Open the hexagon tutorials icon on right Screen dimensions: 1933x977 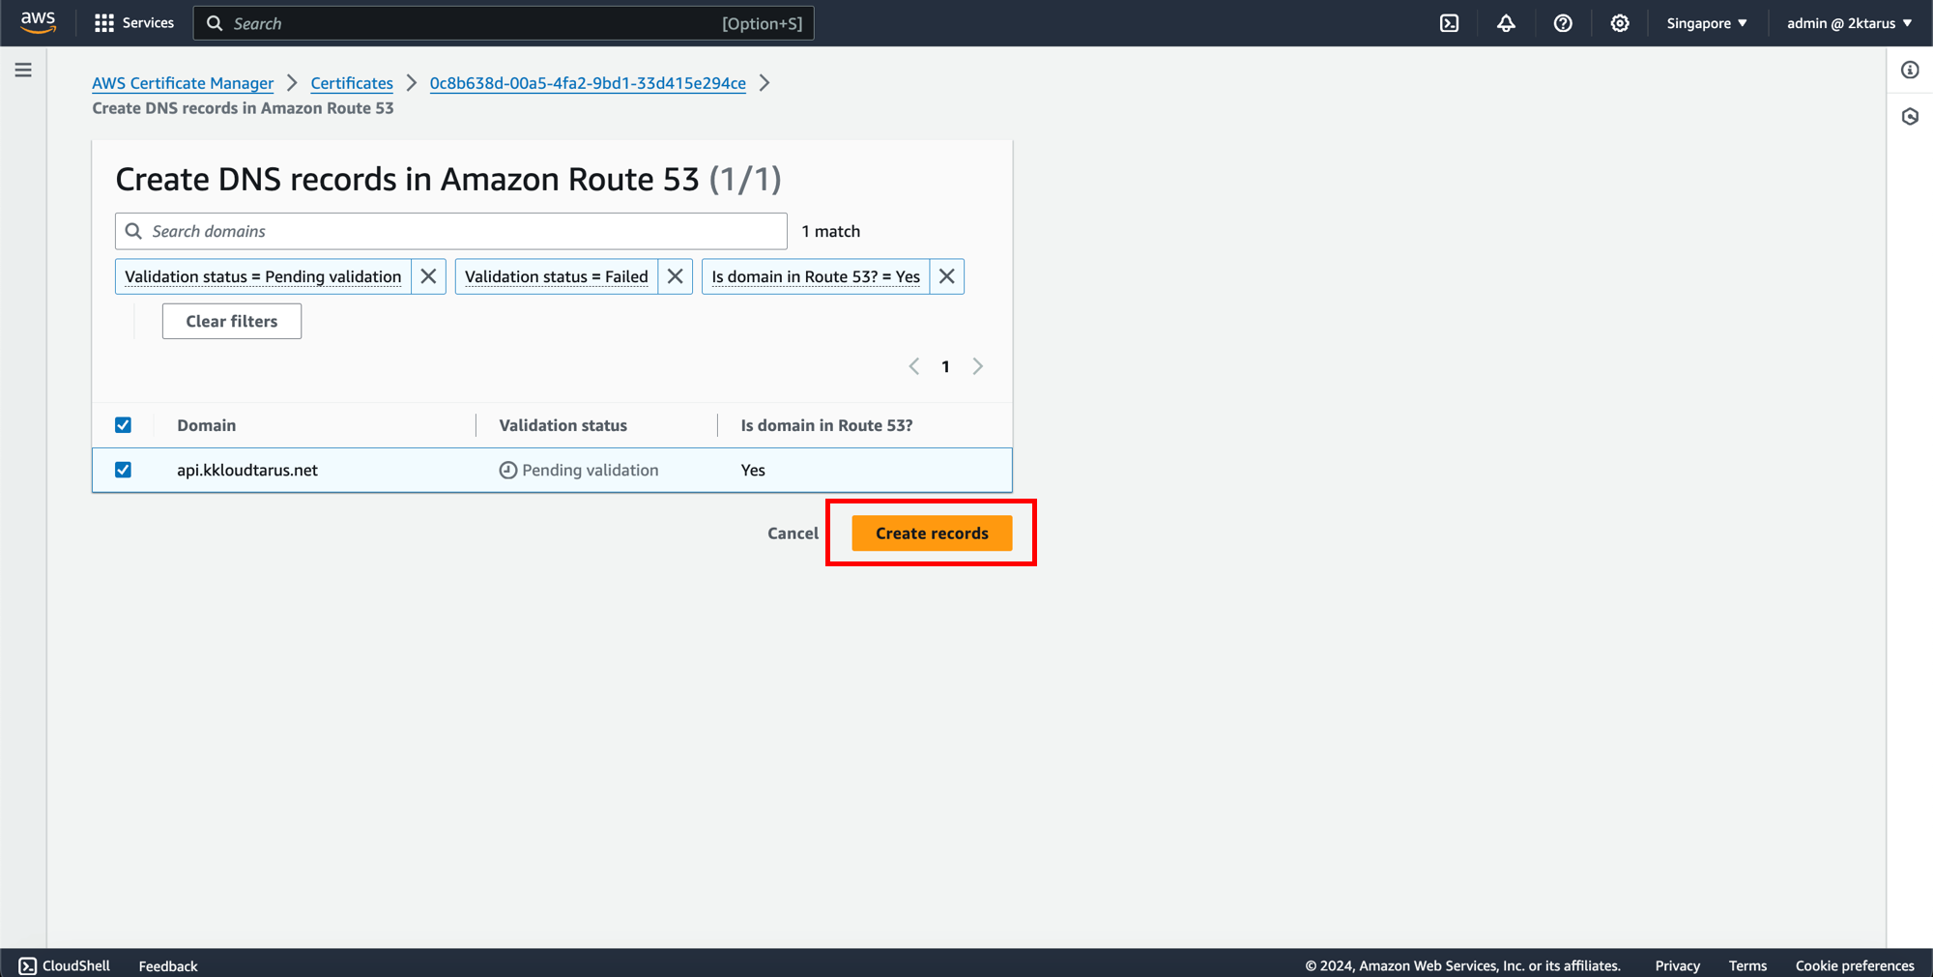[1910, 116]
